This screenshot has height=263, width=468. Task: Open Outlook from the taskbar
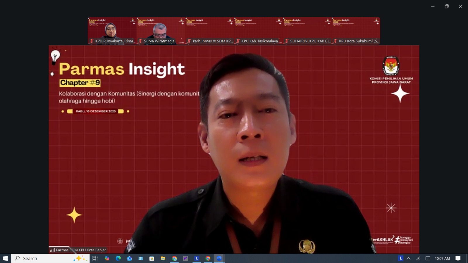pyautogui.click(x=129, y=258)
